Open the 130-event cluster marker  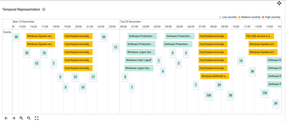[x=265, y=93]
